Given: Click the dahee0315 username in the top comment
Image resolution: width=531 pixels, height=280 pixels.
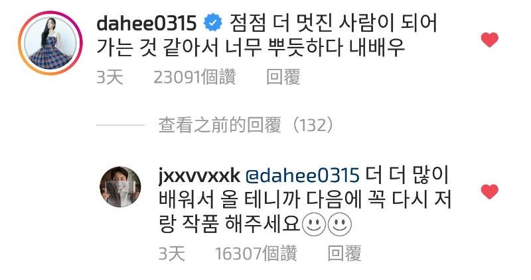Looking at the screenshot, I should tap(146, 23).
